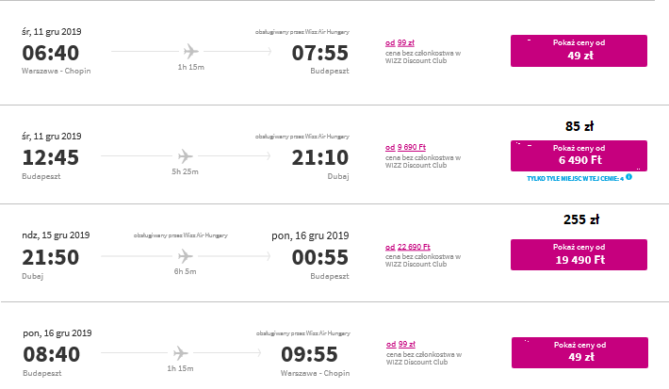Click the 255 zł price above the Dubaj return
The width and height of the screenshot is (669, 389).
(581, 219)
